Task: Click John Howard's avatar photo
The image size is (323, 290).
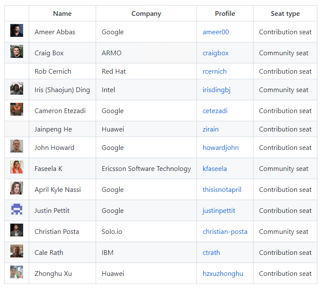Action: (17, 146)
